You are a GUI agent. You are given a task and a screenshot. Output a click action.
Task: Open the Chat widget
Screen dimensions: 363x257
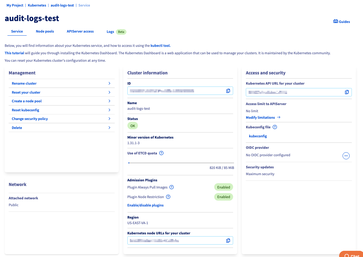point(351,255)
